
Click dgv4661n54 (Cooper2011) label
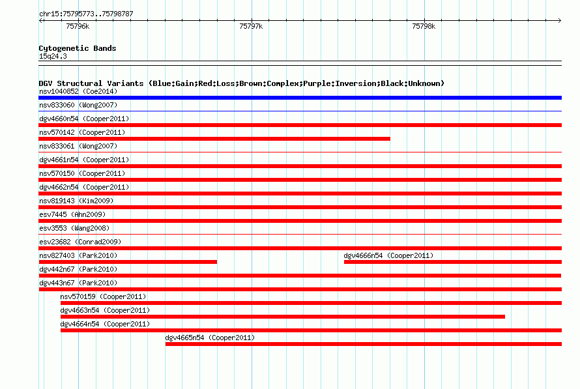click(x=84, y=160)
